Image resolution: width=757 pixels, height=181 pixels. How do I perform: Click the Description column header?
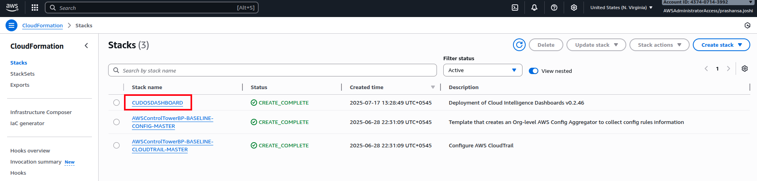(x=463, y=87)
